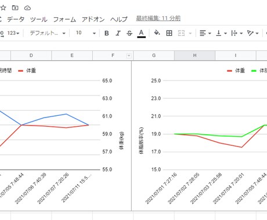
Task: Click the 25.0 axis label
Action: (x=156, y=80)
